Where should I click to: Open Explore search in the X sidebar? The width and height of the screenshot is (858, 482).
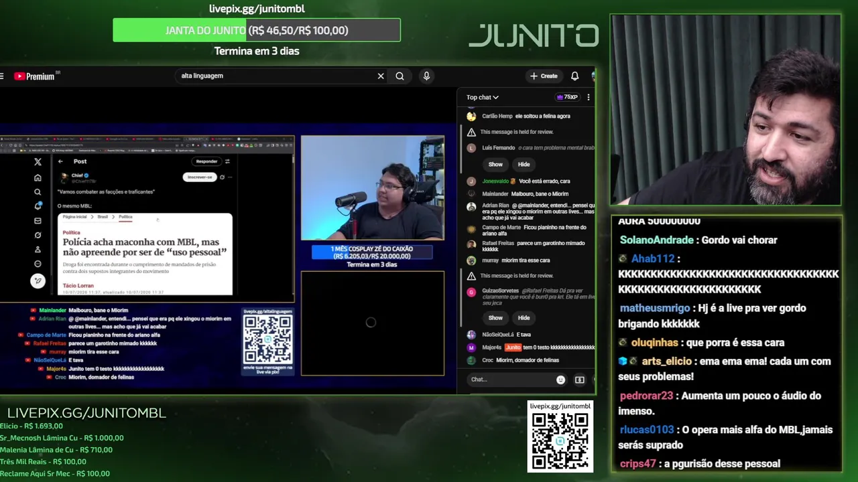click(38, 192)
